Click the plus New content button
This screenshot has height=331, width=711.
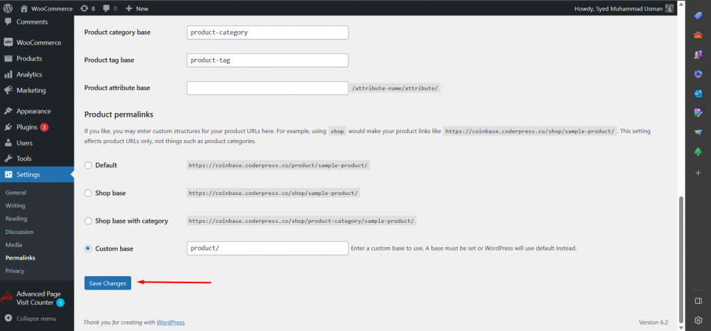point(137,8)
